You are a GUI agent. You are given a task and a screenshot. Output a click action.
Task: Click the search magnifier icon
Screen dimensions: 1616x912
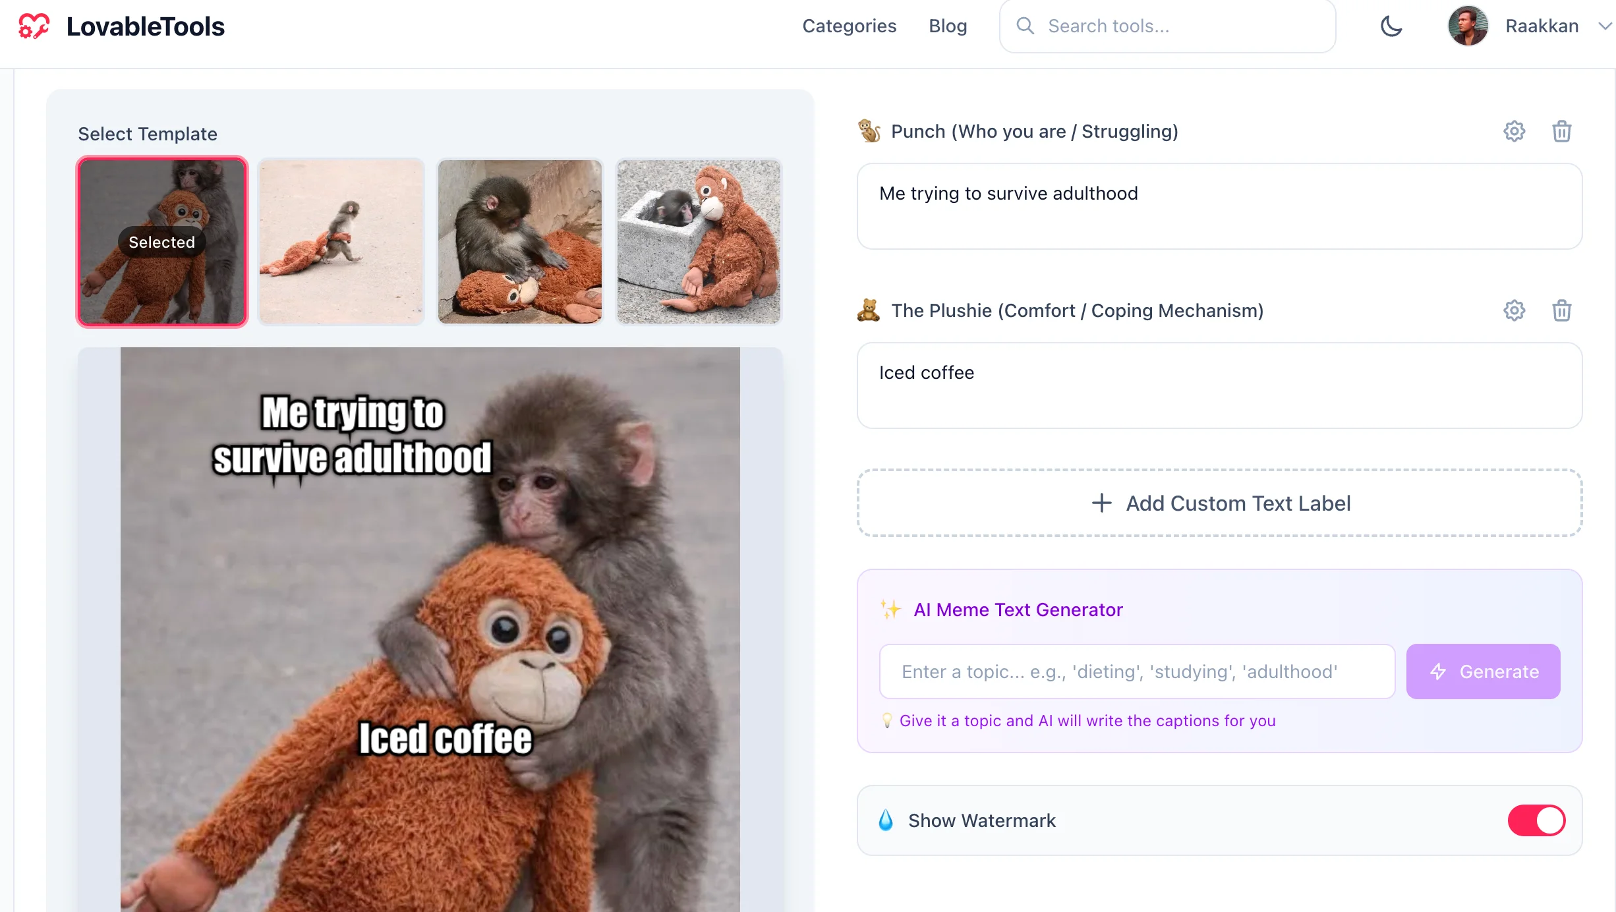(1025, 26)
